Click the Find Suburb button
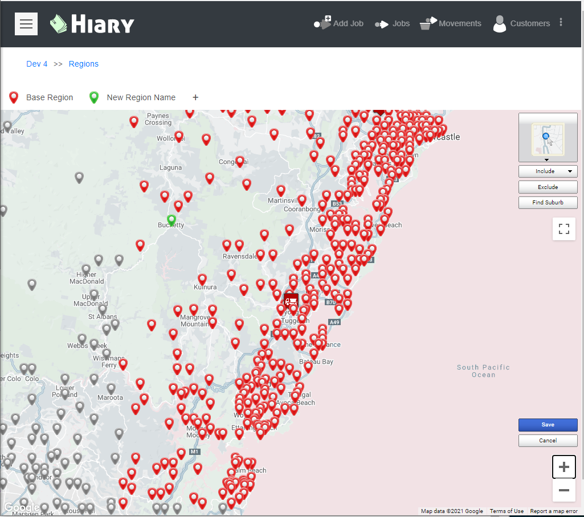Image resolution: width=584 pixels, height=517 pixels. pyautogui.click(x=548, y=203)
